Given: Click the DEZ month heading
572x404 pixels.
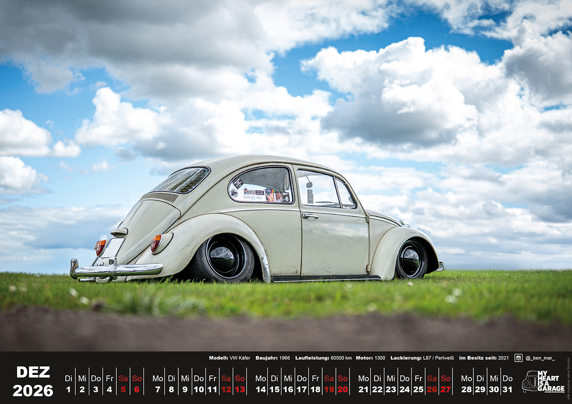Looking at the screenshot, I should click(x=33, y=372).
